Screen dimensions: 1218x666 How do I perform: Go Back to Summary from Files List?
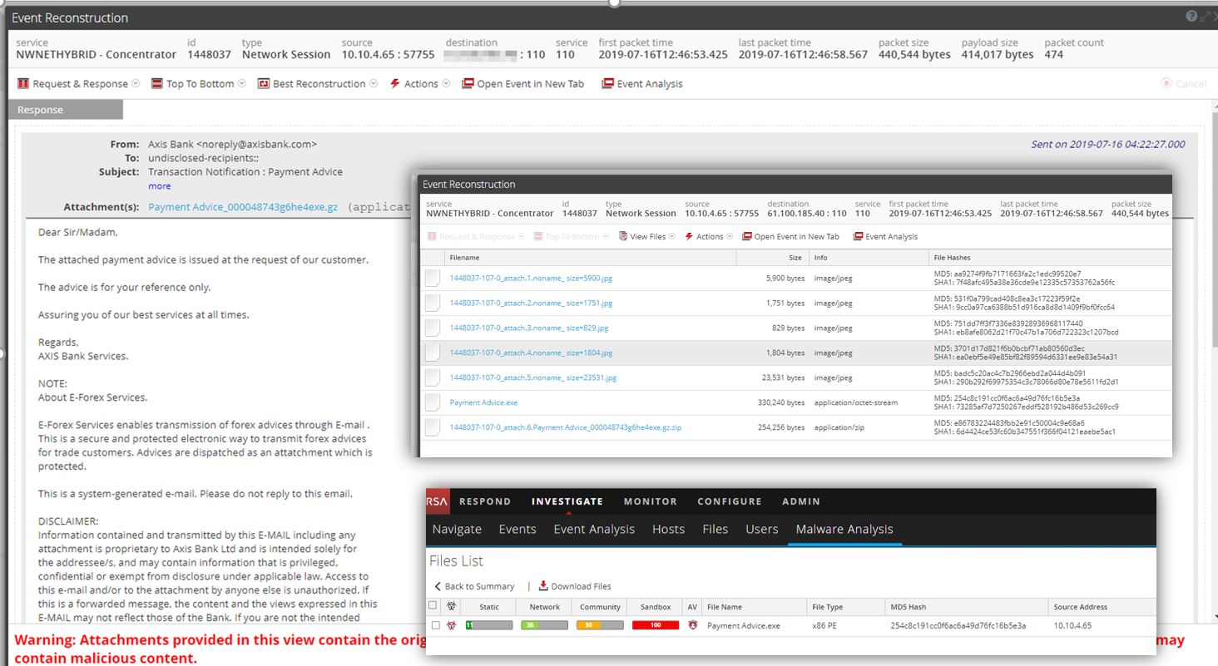474,586
